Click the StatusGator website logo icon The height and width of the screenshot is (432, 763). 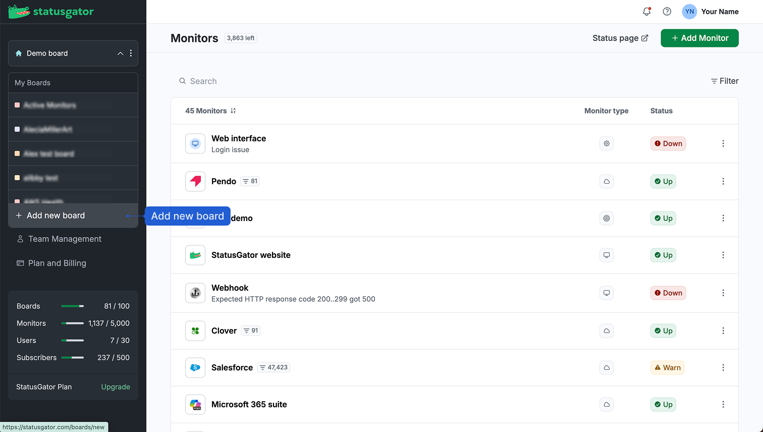195,255
